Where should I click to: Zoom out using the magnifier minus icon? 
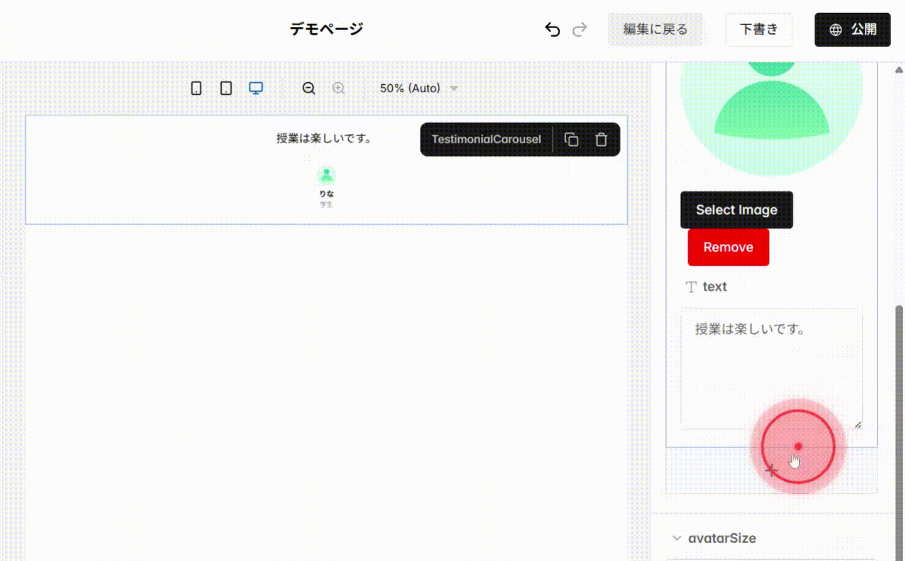(309, 88)
